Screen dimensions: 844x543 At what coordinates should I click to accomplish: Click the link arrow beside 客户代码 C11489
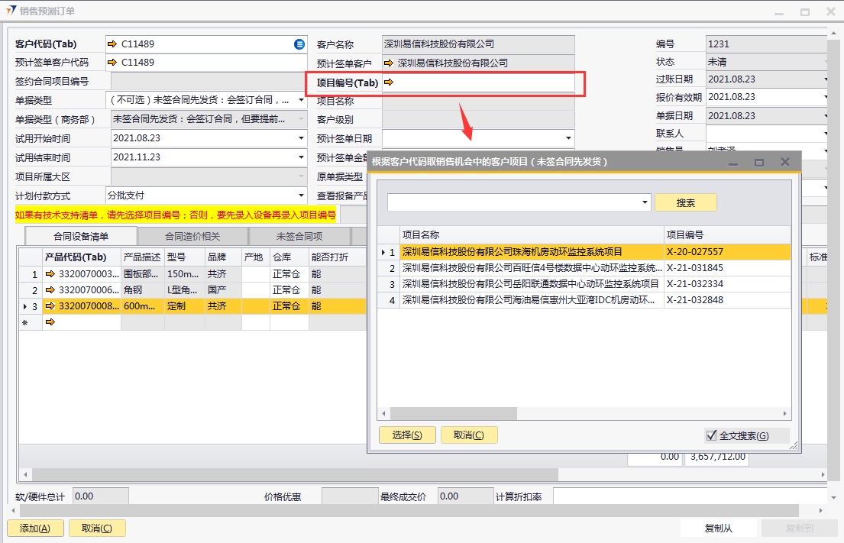click(x=112, y=44)
